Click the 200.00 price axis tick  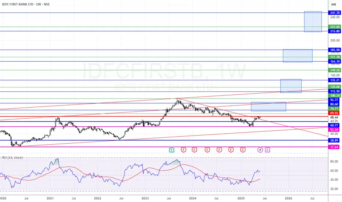(x=335, y=40)
